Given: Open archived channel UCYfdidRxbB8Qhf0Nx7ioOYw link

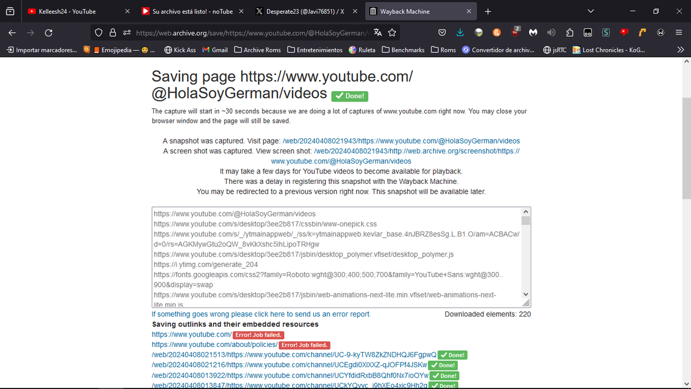Looking at the screenshot, I should (291, 375).
